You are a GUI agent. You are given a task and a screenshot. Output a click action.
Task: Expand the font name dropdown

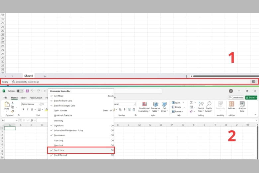39,104
